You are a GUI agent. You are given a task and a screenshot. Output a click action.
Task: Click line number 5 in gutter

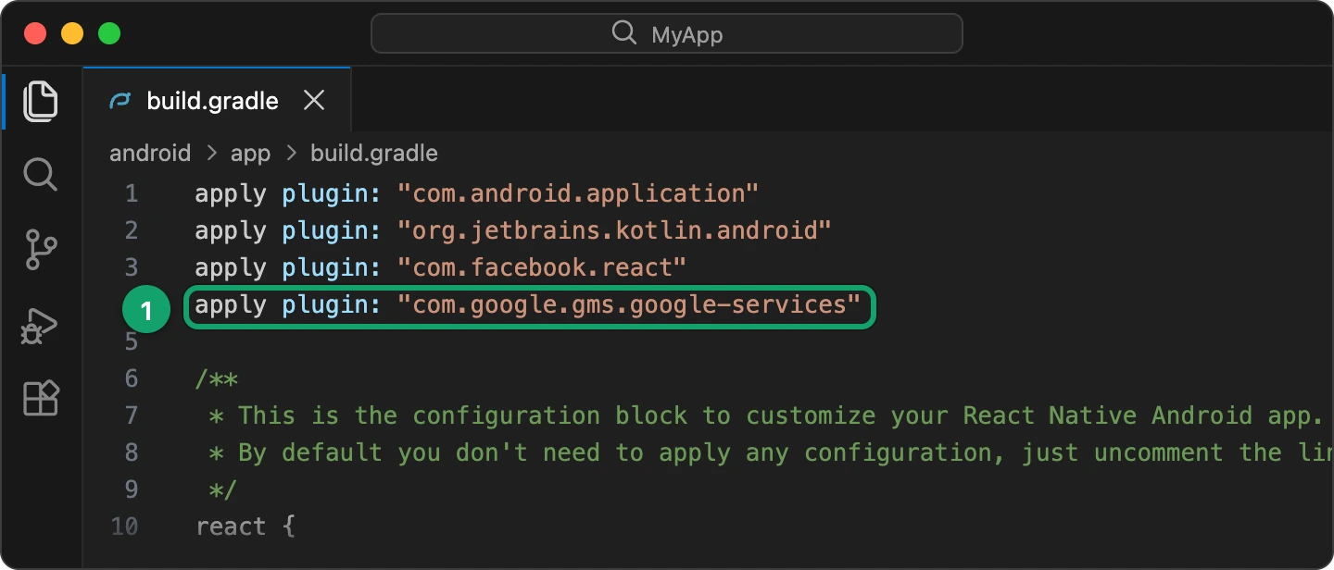click(131, 341)
